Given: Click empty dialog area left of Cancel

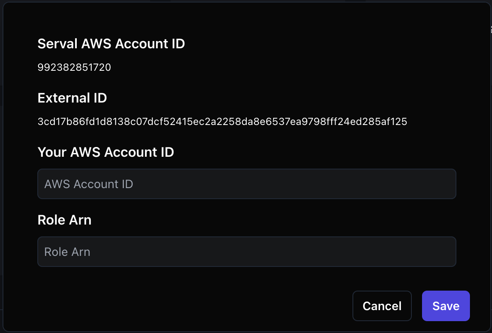Looking at the screenshot, I should (188, 306).
